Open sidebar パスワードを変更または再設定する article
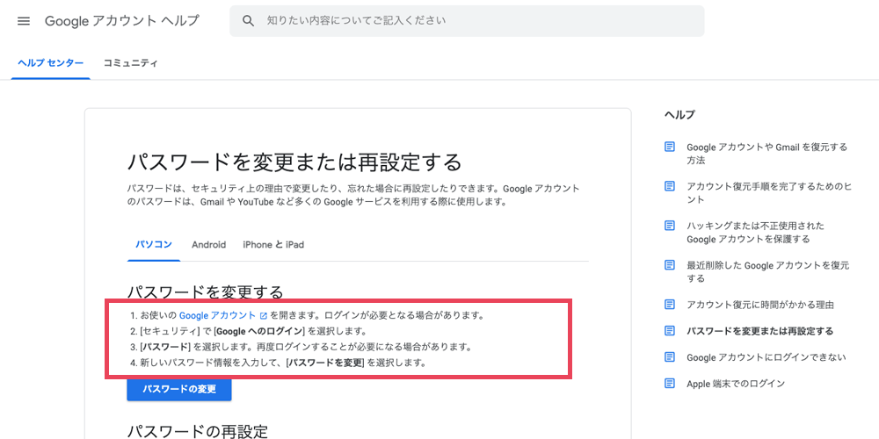The width and height of the screenshot is (879, 439). (759, 331)
